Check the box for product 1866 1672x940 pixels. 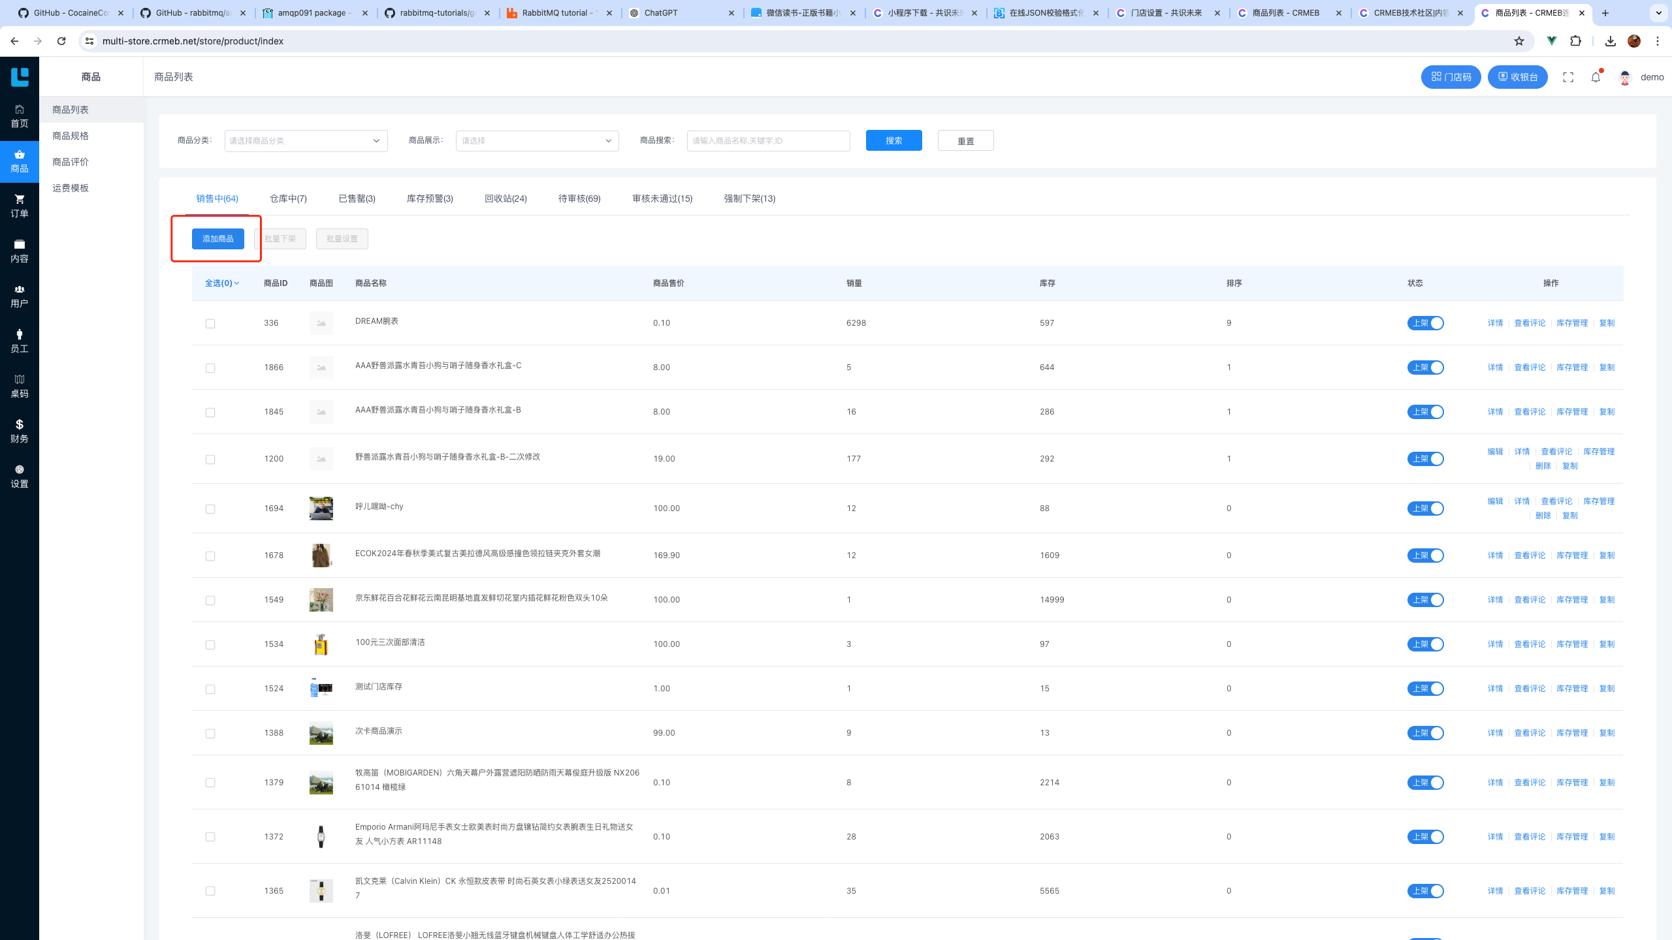pos(210,368)
